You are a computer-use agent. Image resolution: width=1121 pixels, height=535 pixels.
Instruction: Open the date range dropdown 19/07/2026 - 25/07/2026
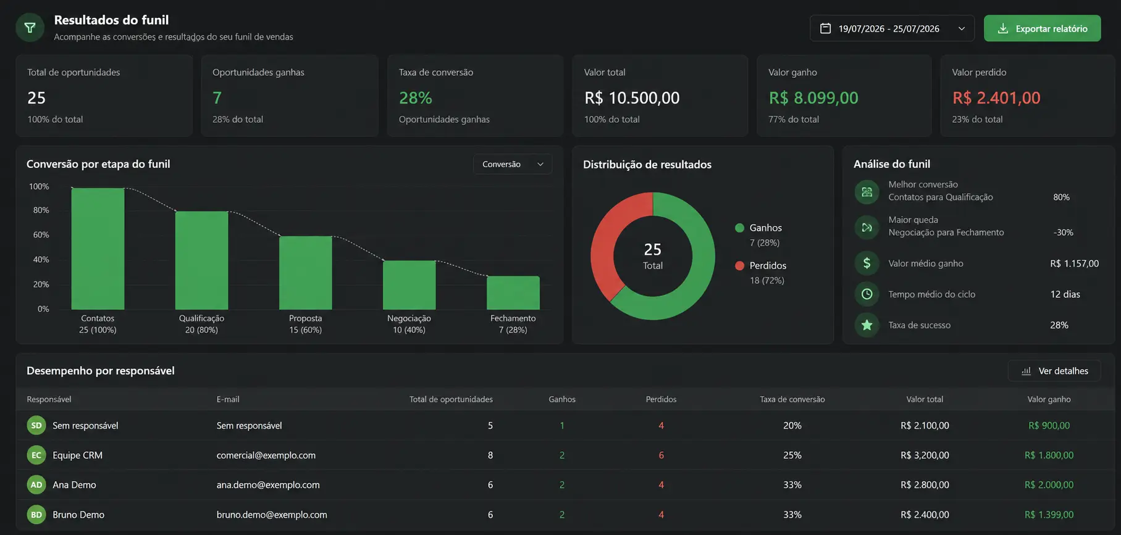[x=892, y=28]
